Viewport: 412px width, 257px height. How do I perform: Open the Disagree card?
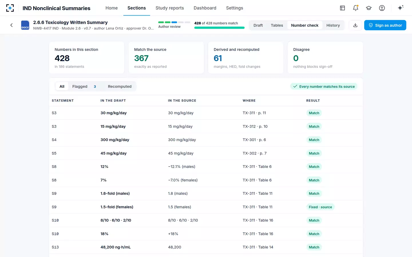[x=325, y=57]
